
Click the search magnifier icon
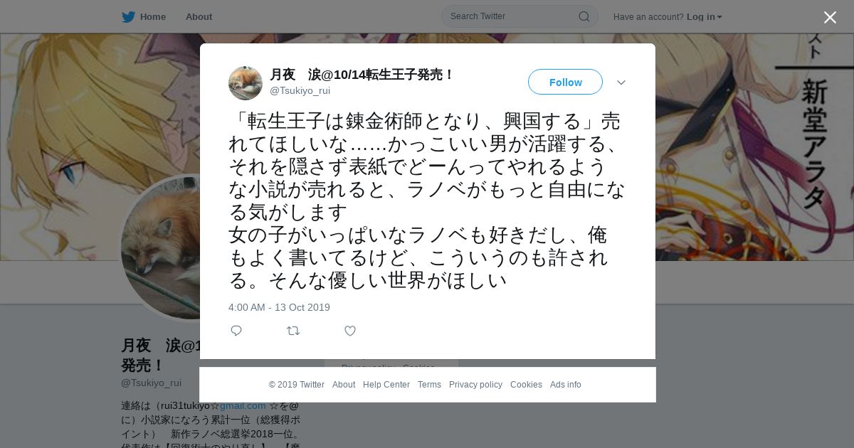584,16
